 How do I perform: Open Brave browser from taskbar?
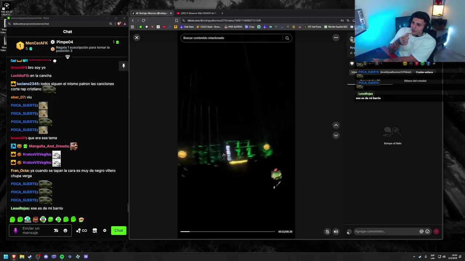coord(14,257)
